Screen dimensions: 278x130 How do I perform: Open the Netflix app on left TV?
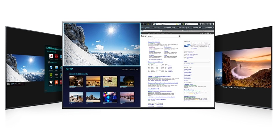coord(56,56)
